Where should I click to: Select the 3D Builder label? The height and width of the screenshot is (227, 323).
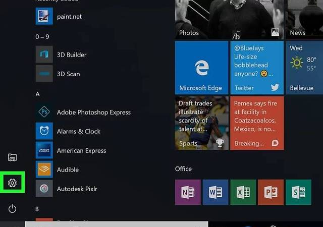coord(72,55)
